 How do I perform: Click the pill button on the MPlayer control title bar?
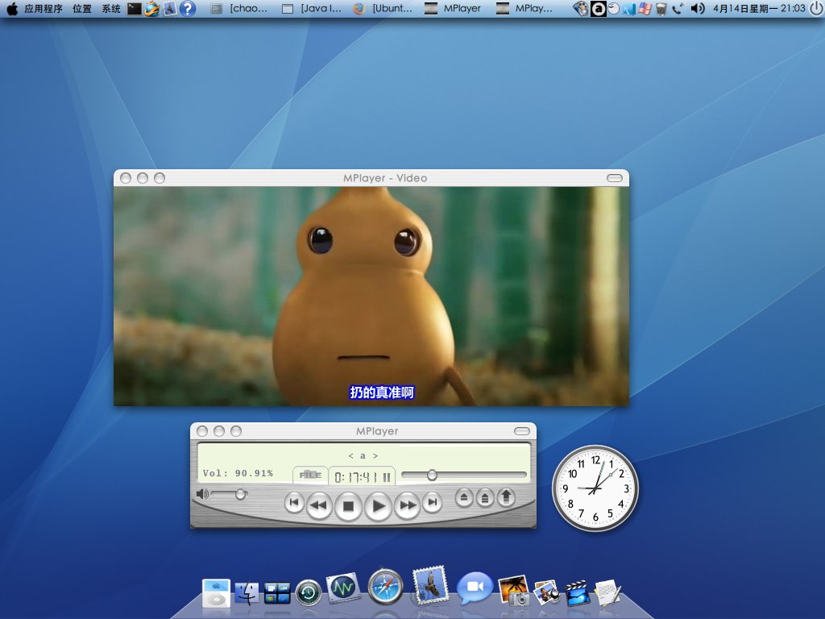click(522, 431)
